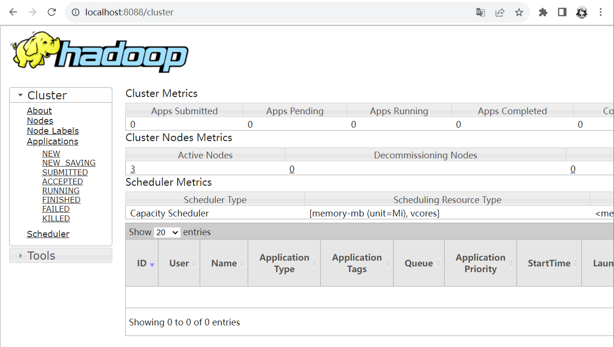Image resolution: width=614 pixels, height=347 pixels.
Task: Click the Apps Completed header
Action: coord(512,111)
